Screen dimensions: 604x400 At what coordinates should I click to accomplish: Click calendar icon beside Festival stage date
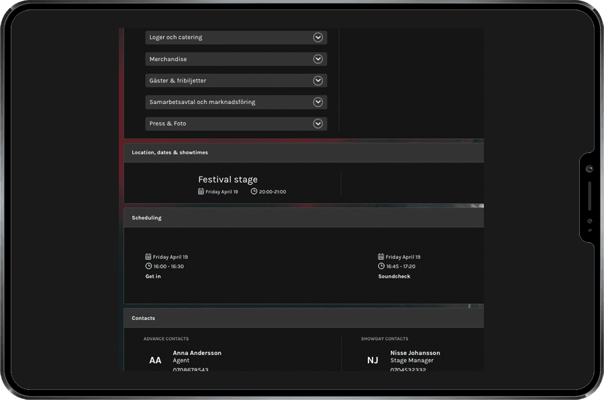coord(201,191)
